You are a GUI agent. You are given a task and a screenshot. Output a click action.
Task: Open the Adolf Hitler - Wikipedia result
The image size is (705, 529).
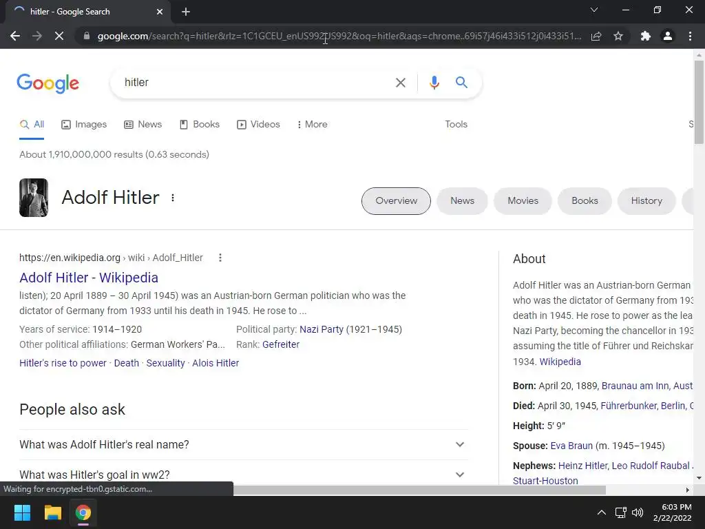click(x=89, y=278)
